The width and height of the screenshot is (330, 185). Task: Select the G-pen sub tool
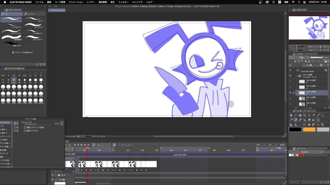coord(11,20)
